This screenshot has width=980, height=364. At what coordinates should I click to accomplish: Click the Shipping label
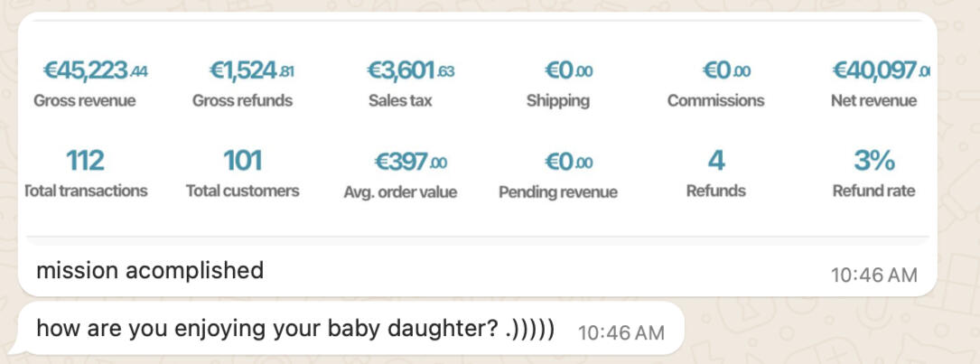click(x=557, y=100)
